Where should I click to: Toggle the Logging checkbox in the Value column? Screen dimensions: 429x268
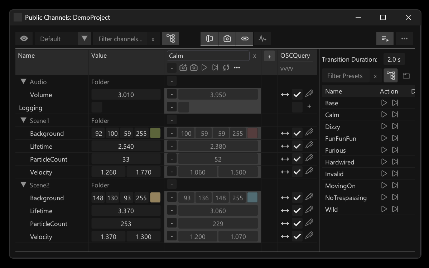click(97, 107)
